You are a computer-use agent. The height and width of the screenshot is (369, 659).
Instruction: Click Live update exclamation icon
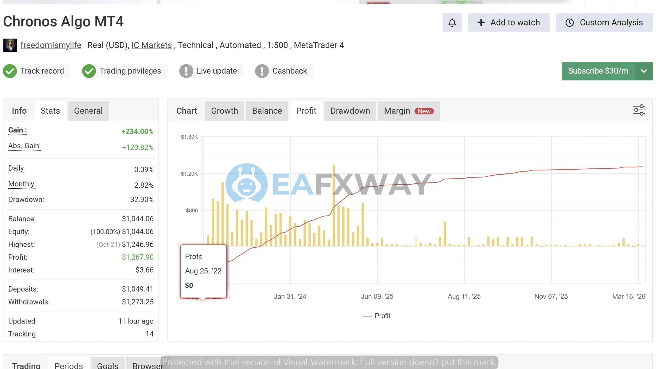(x=186, y=71)
